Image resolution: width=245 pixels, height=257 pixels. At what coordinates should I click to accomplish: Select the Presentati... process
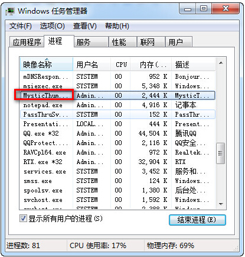[117, 124]
